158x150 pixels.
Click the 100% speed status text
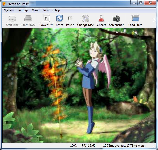pos(74,146)
